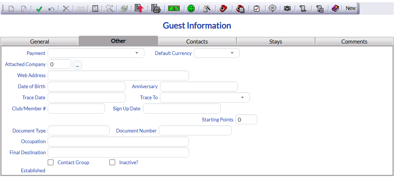Click the Established label
The image size is (394, 183).
(x=33, y=170)
